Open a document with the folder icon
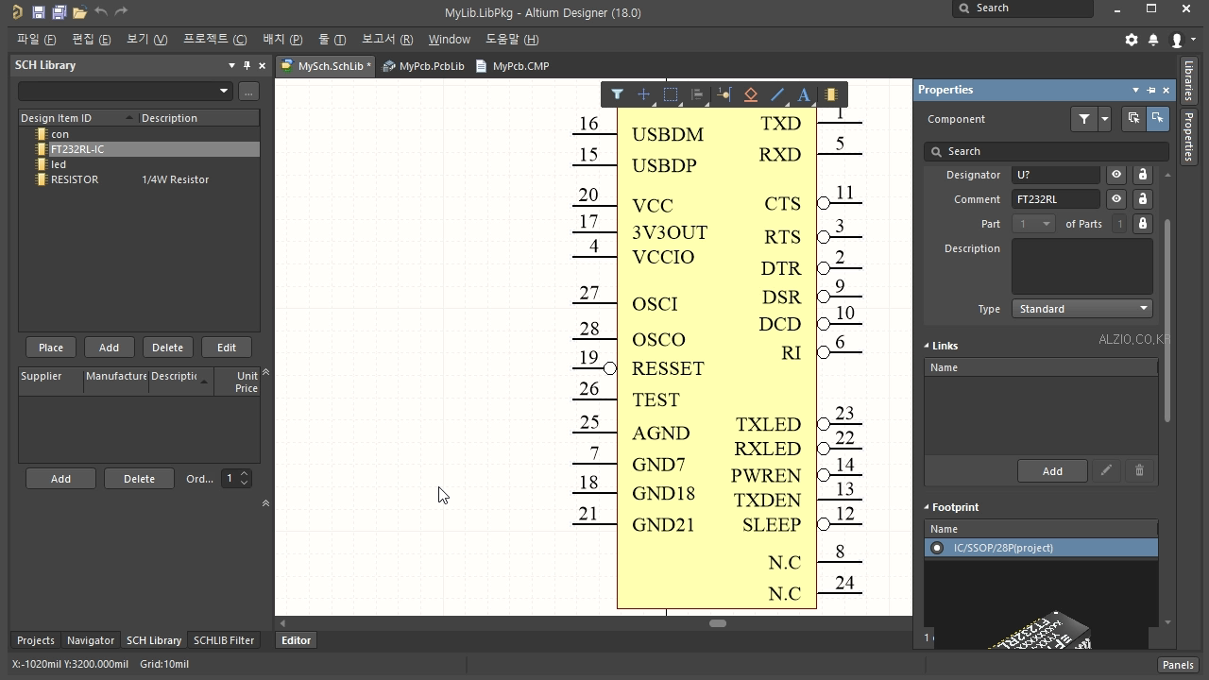 point(79,12)
